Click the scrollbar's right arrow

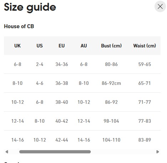tap(158, 152)
